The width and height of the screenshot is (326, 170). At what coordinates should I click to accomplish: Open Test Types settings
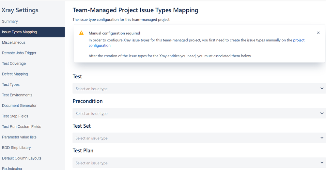pyautogui.click(x=11, y=84)
